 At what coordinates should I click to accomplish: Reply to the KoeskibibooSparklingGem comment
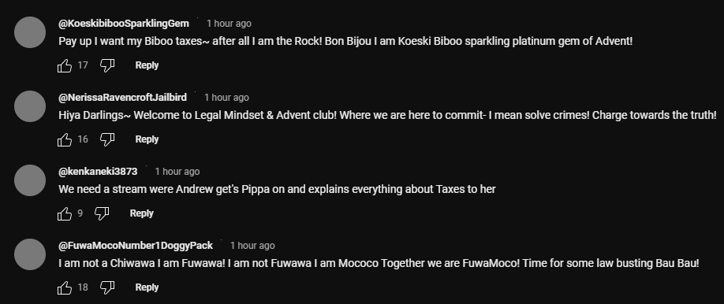coord(147,65)
